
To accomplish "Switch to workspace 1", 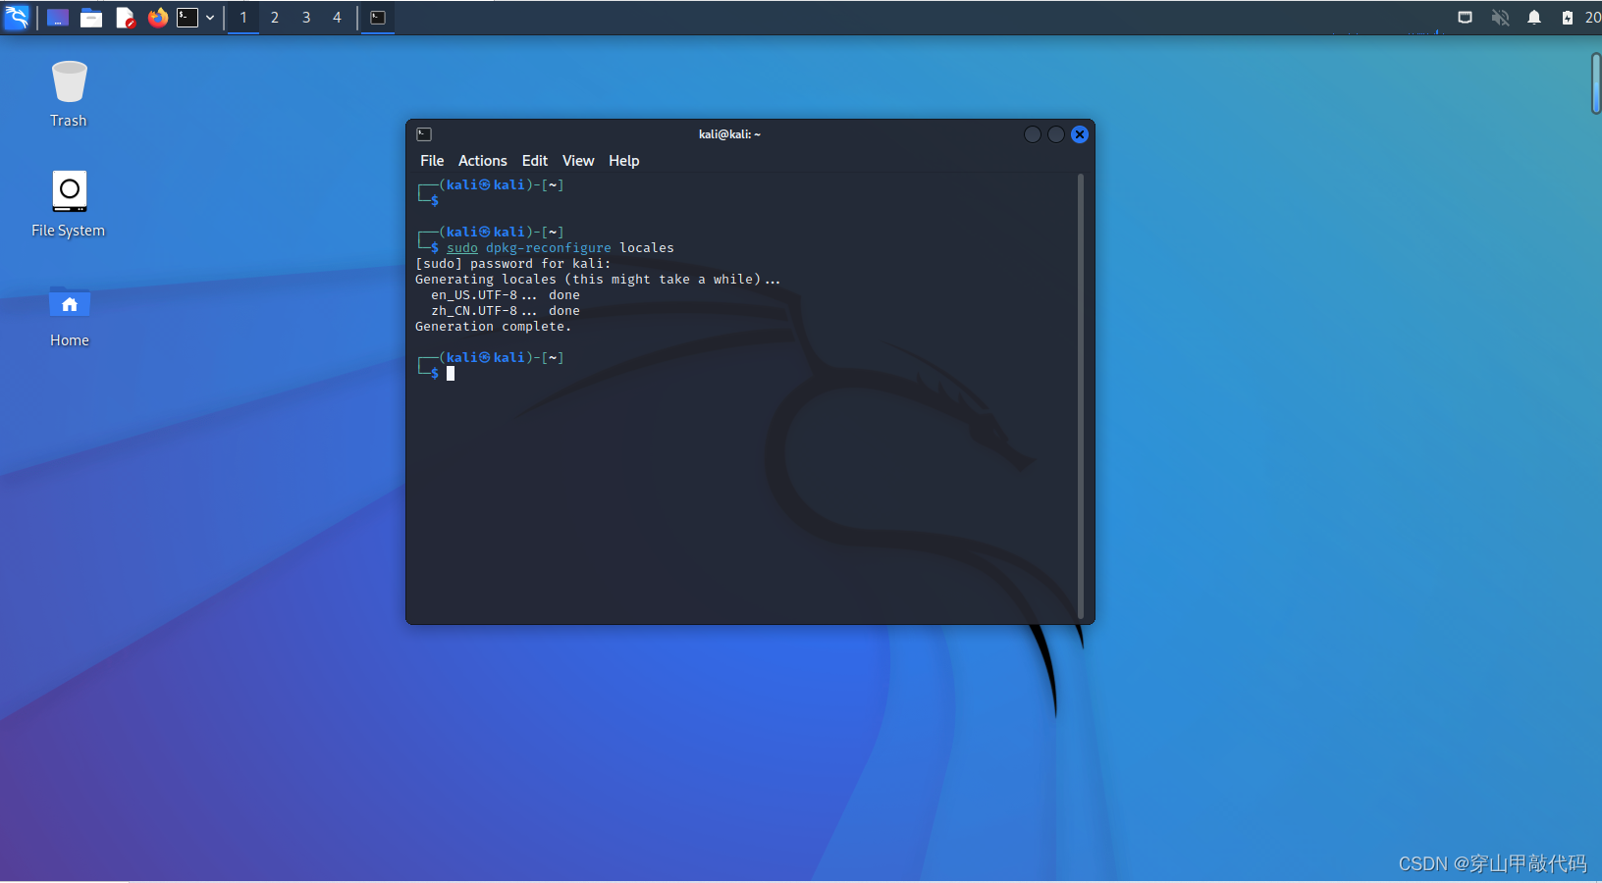I will click(243, 18).
